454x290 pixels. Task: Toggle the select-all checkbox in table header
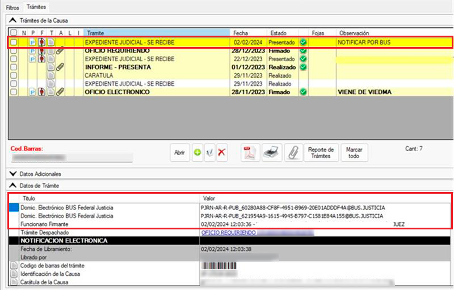coord(14,33)
